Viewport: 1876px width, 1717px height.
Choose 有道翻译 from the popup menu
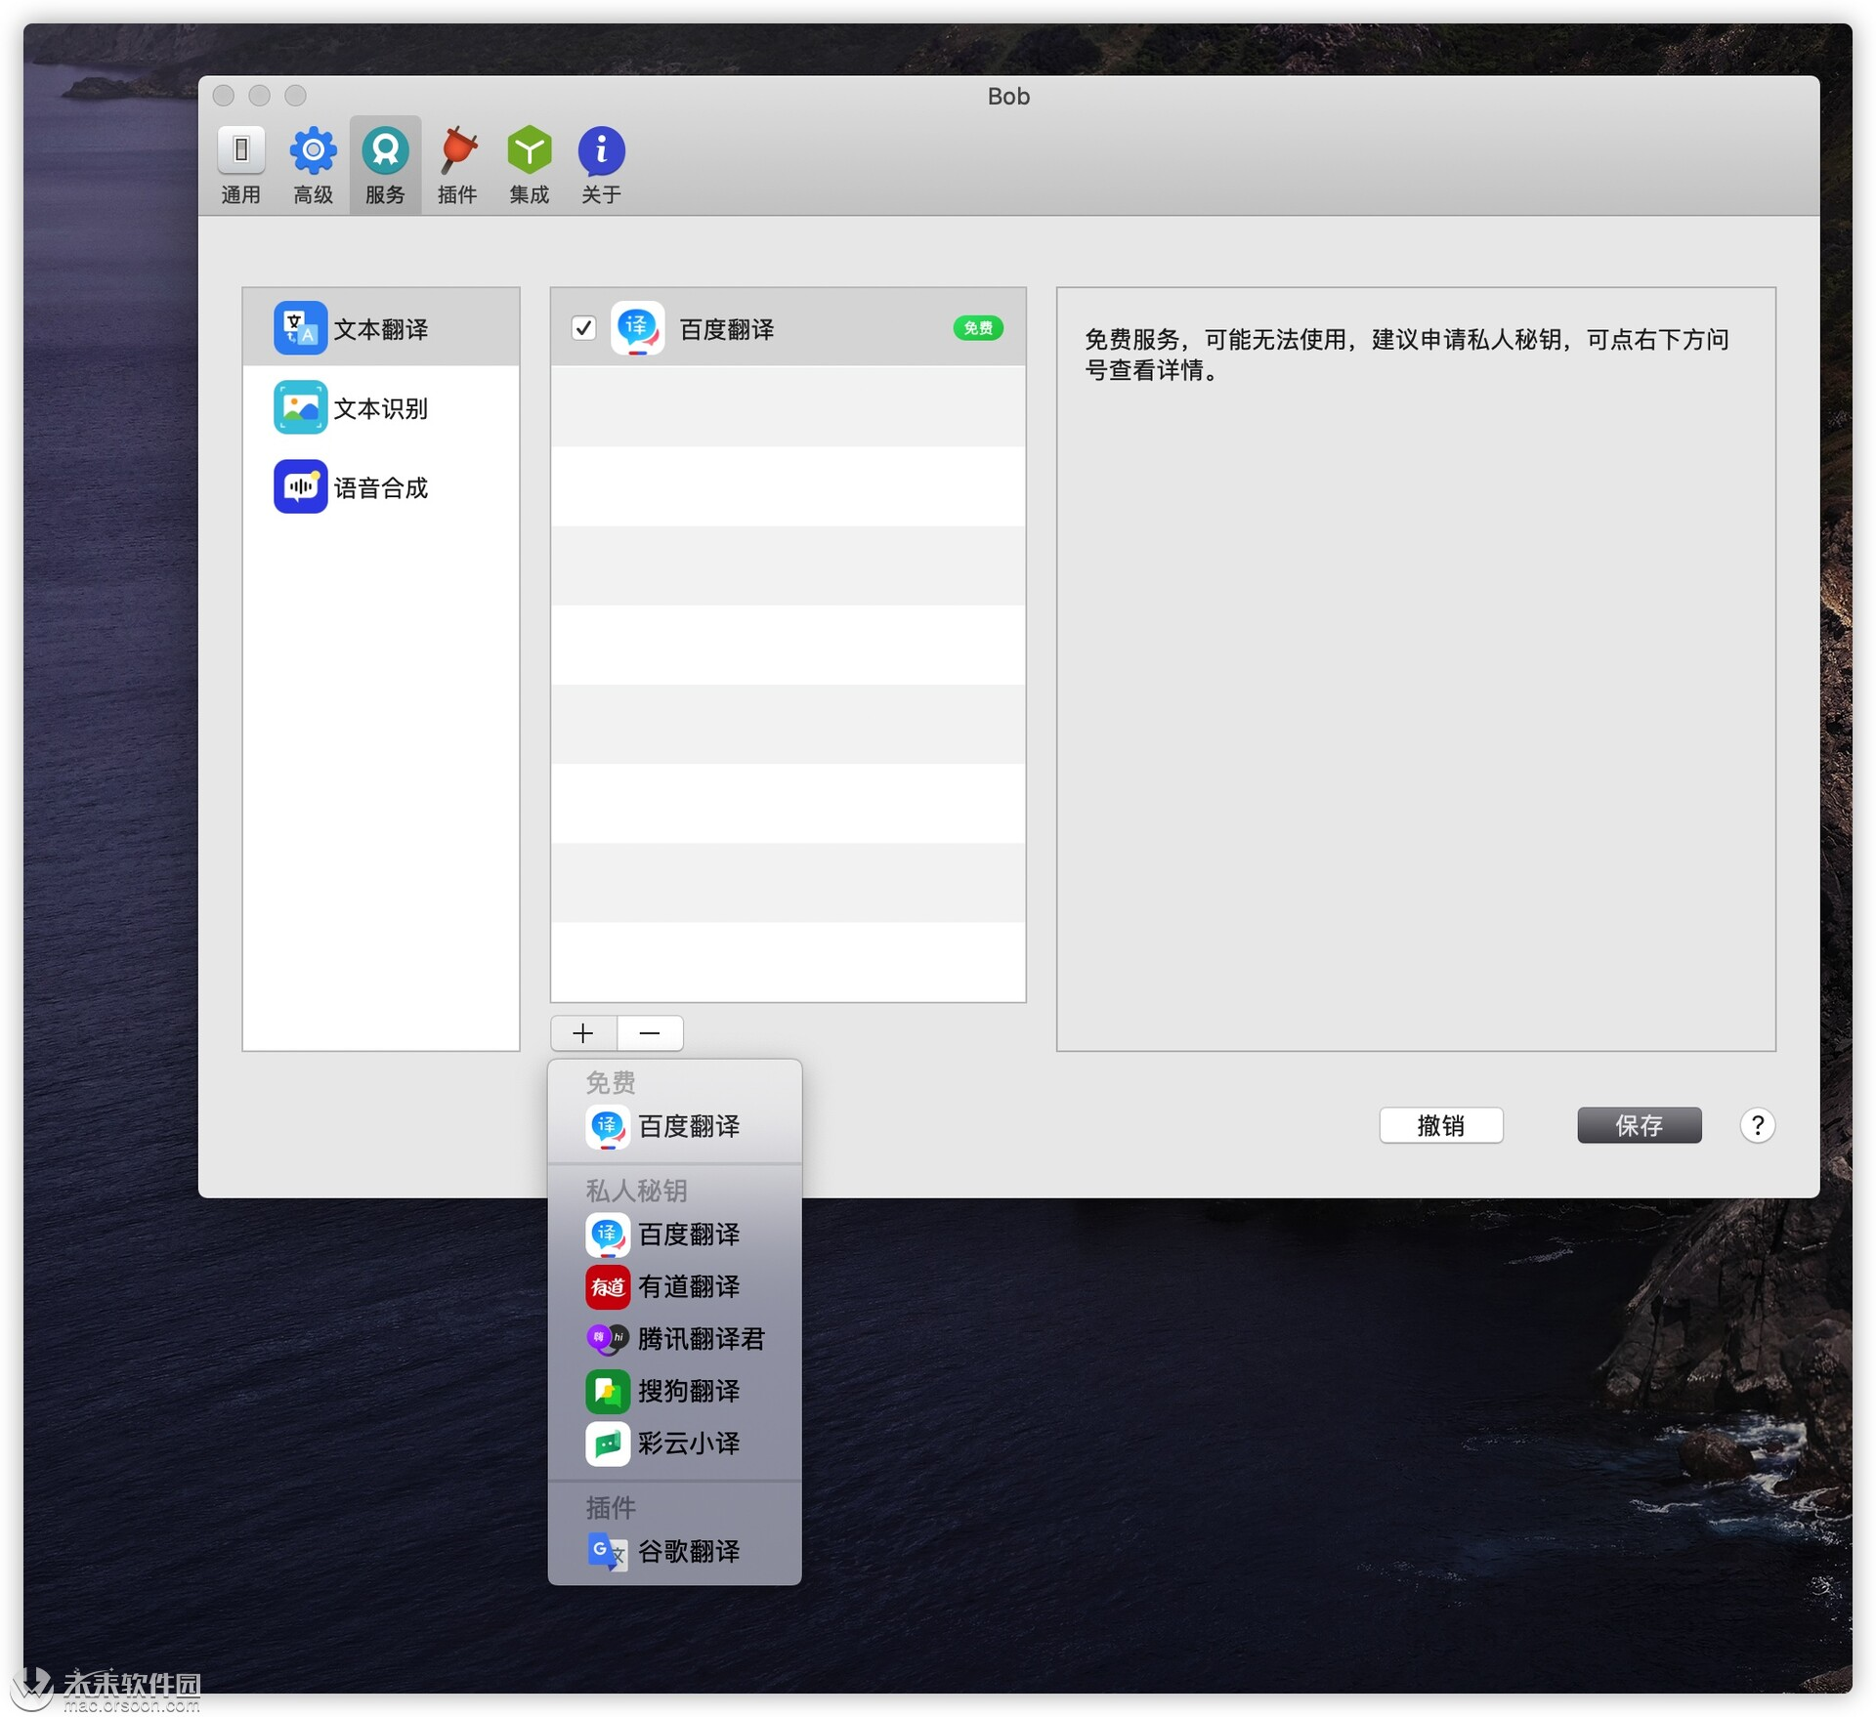click(674, 1286)
